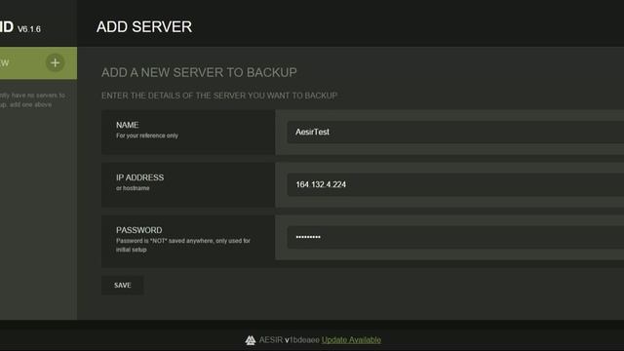This screenshot has width=624, height=351.
Task: Click the 'Add a new server to backup' heading
Action: point(199,72)
